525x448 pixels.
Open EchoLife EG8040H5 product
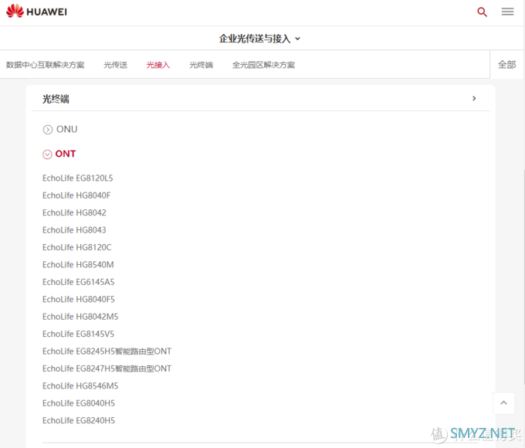pos(79,403)
